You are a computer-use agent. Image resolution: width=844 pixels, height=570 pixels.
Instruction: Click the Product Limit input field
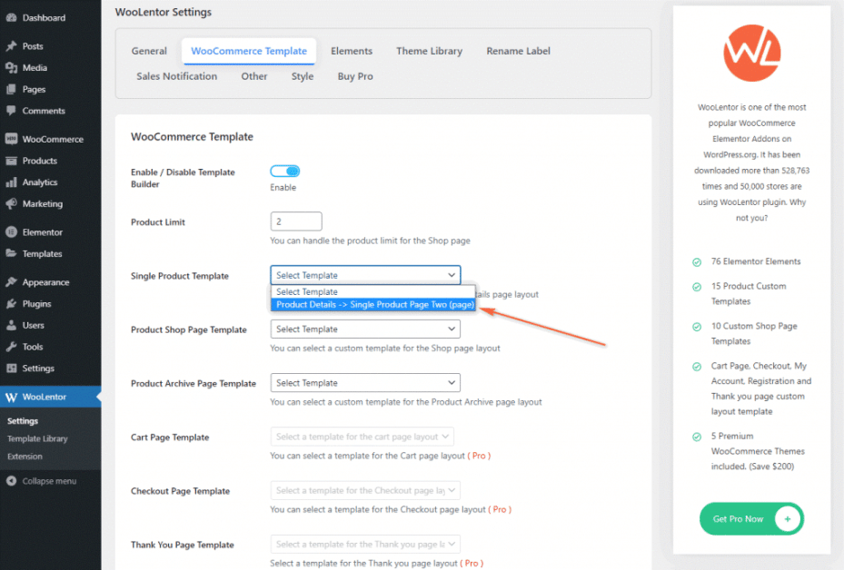point(295,221)
